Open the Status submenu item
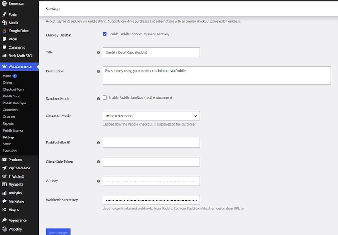Image resolution: width=338 pixels, height=235 pixels. pos(7,144)
